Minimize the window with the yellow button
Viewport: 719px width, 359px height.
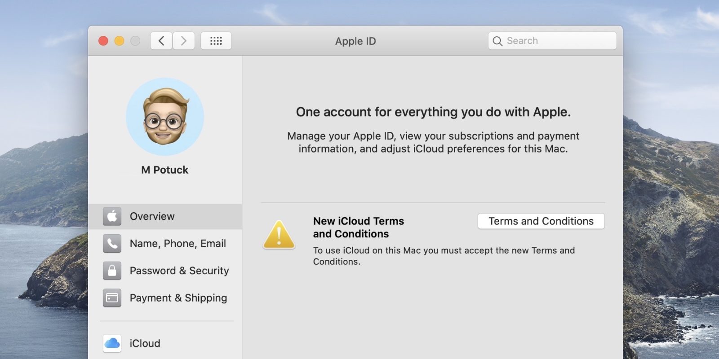tap(119, 41)
